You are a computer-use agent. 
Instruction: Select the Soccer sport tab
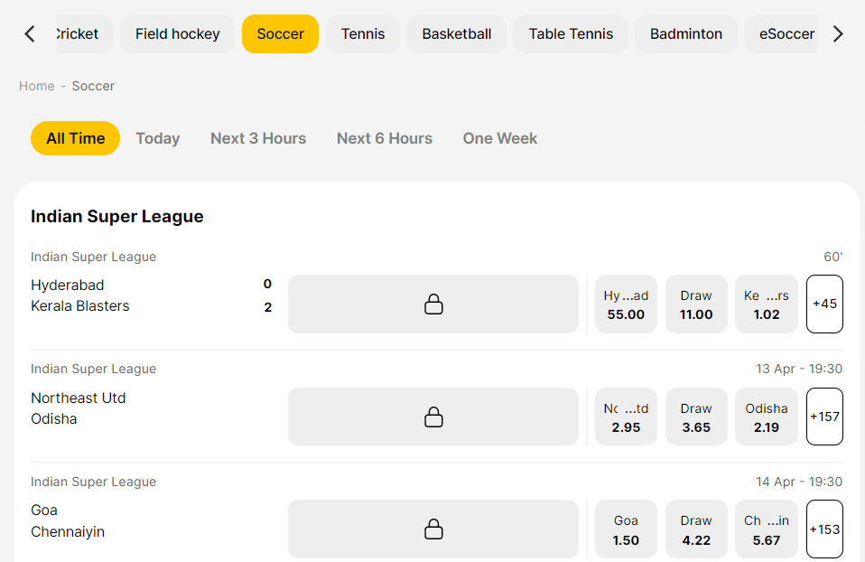click(280, 33)
